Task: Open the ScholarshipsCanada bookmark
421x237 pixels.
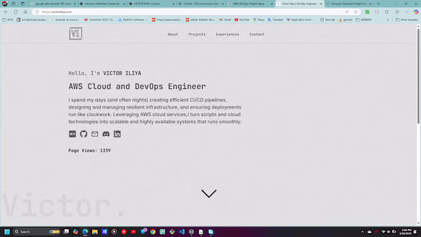Action: pos(32,19)
